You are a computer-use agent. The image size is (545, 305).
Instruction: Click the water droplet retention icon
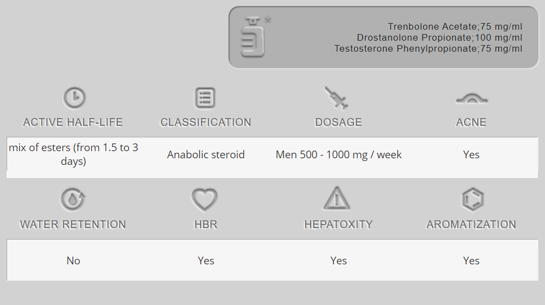(73, 199)
